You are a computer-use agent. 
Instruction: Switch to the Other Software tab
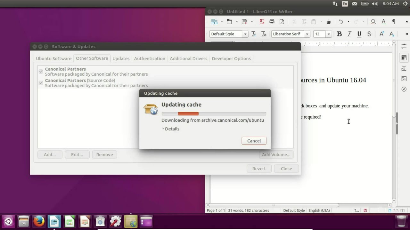92,58
